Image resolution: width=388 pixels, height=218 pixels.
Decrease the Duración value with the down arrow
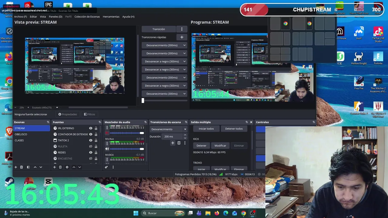[x=185, y=138]
